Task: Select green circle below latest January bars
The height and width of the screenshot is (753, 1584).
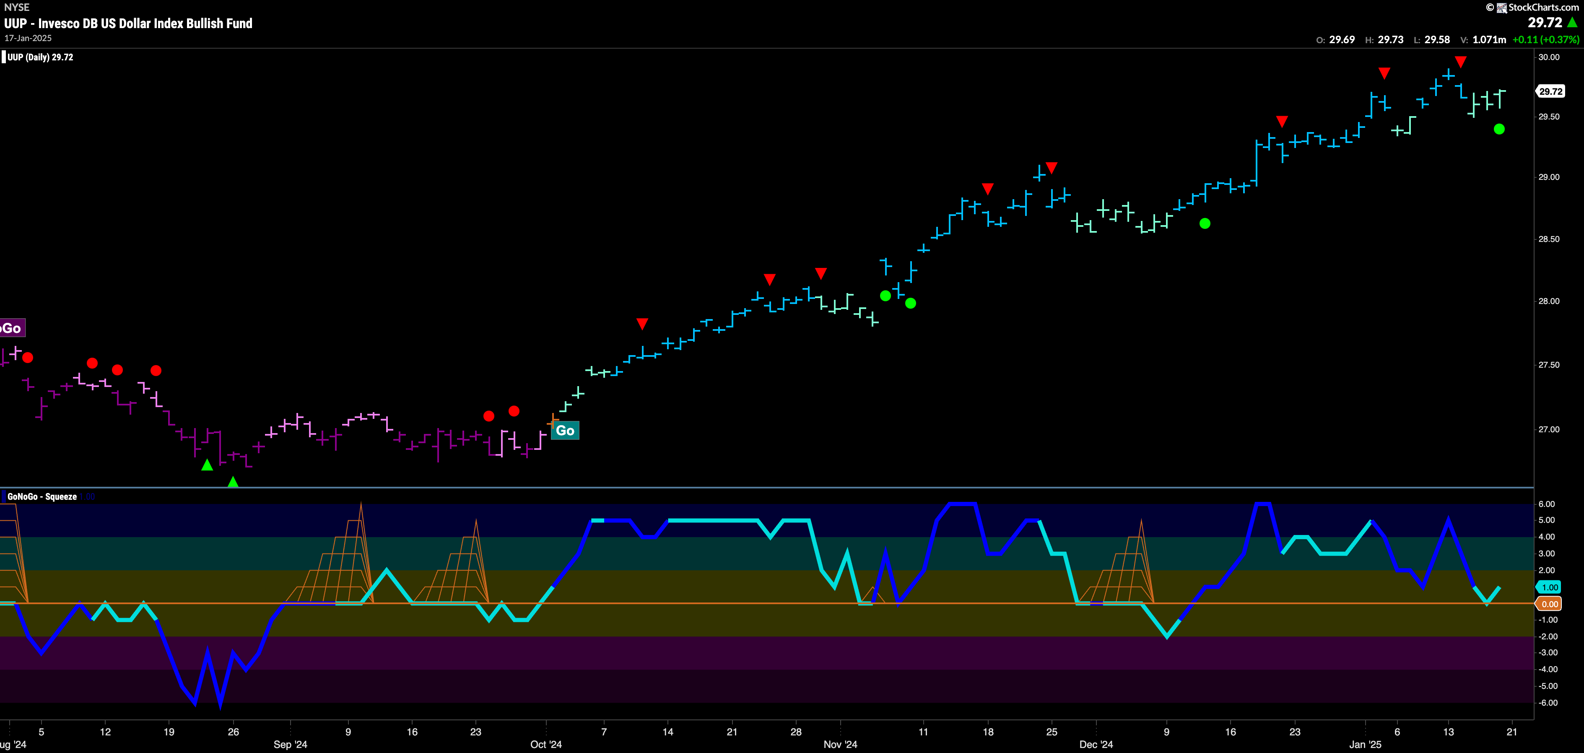Action: click(1499, 129)
